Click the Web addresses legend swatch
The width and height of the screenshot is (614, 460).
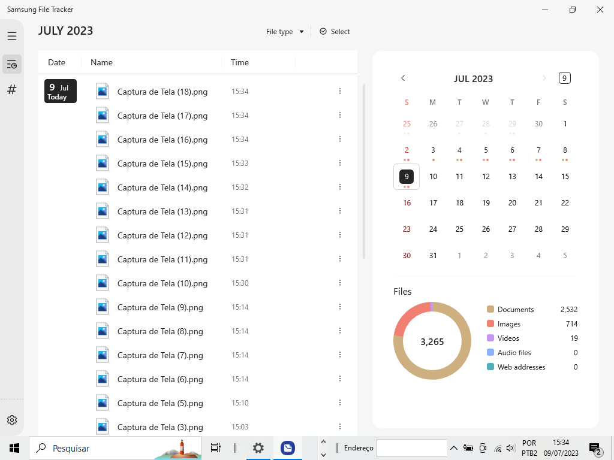(490, 367)
